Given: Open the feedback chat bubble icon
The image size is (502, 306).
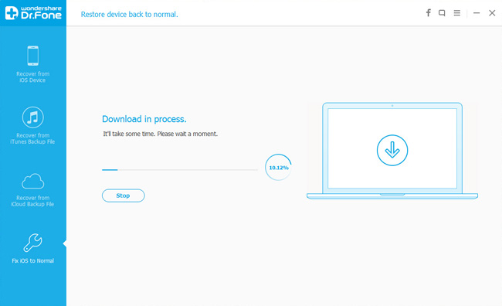Looking at the screenshot, I should pos(442,13).
